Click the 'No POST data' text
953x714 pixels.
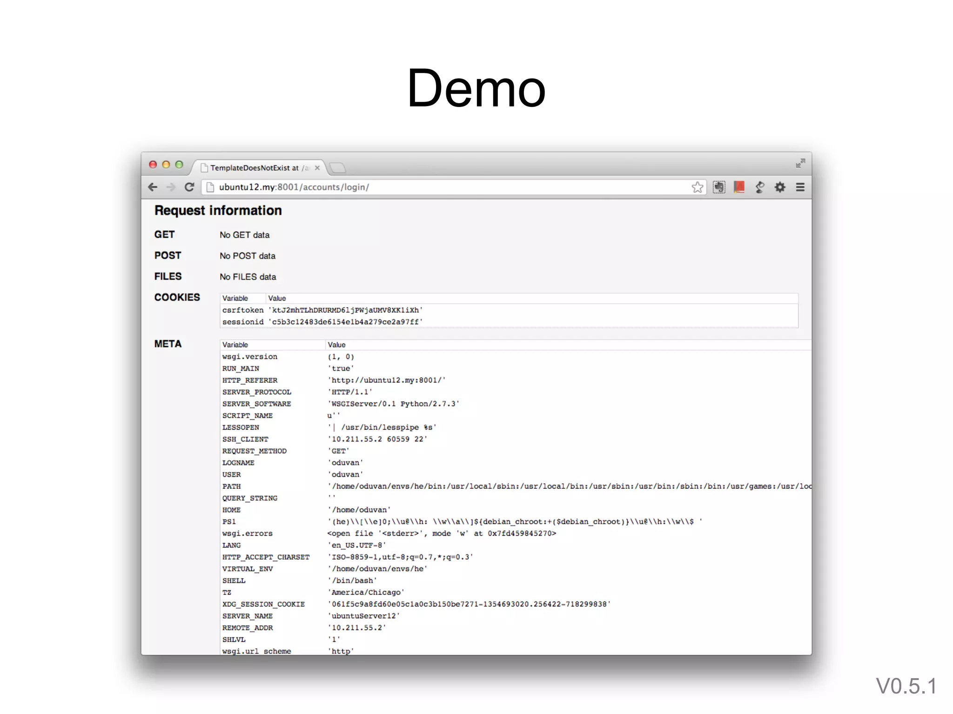tap(248, 256)
